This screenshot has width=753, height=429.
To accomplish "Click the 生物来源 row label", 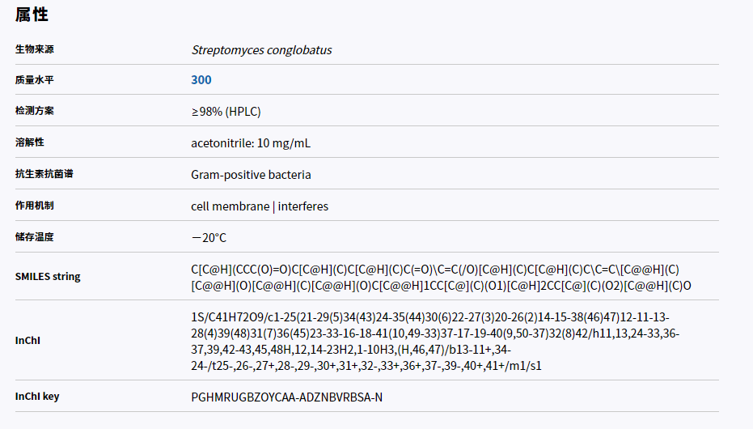I will click(x=35, y=49).
